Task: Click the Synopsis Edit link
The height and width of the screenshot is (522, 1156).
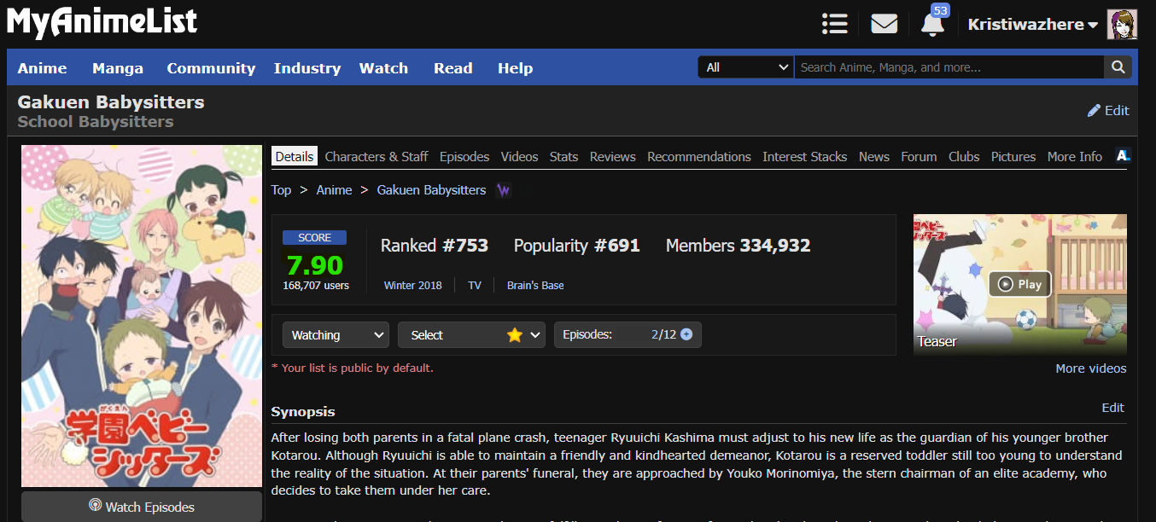Action: [1113, 408]
